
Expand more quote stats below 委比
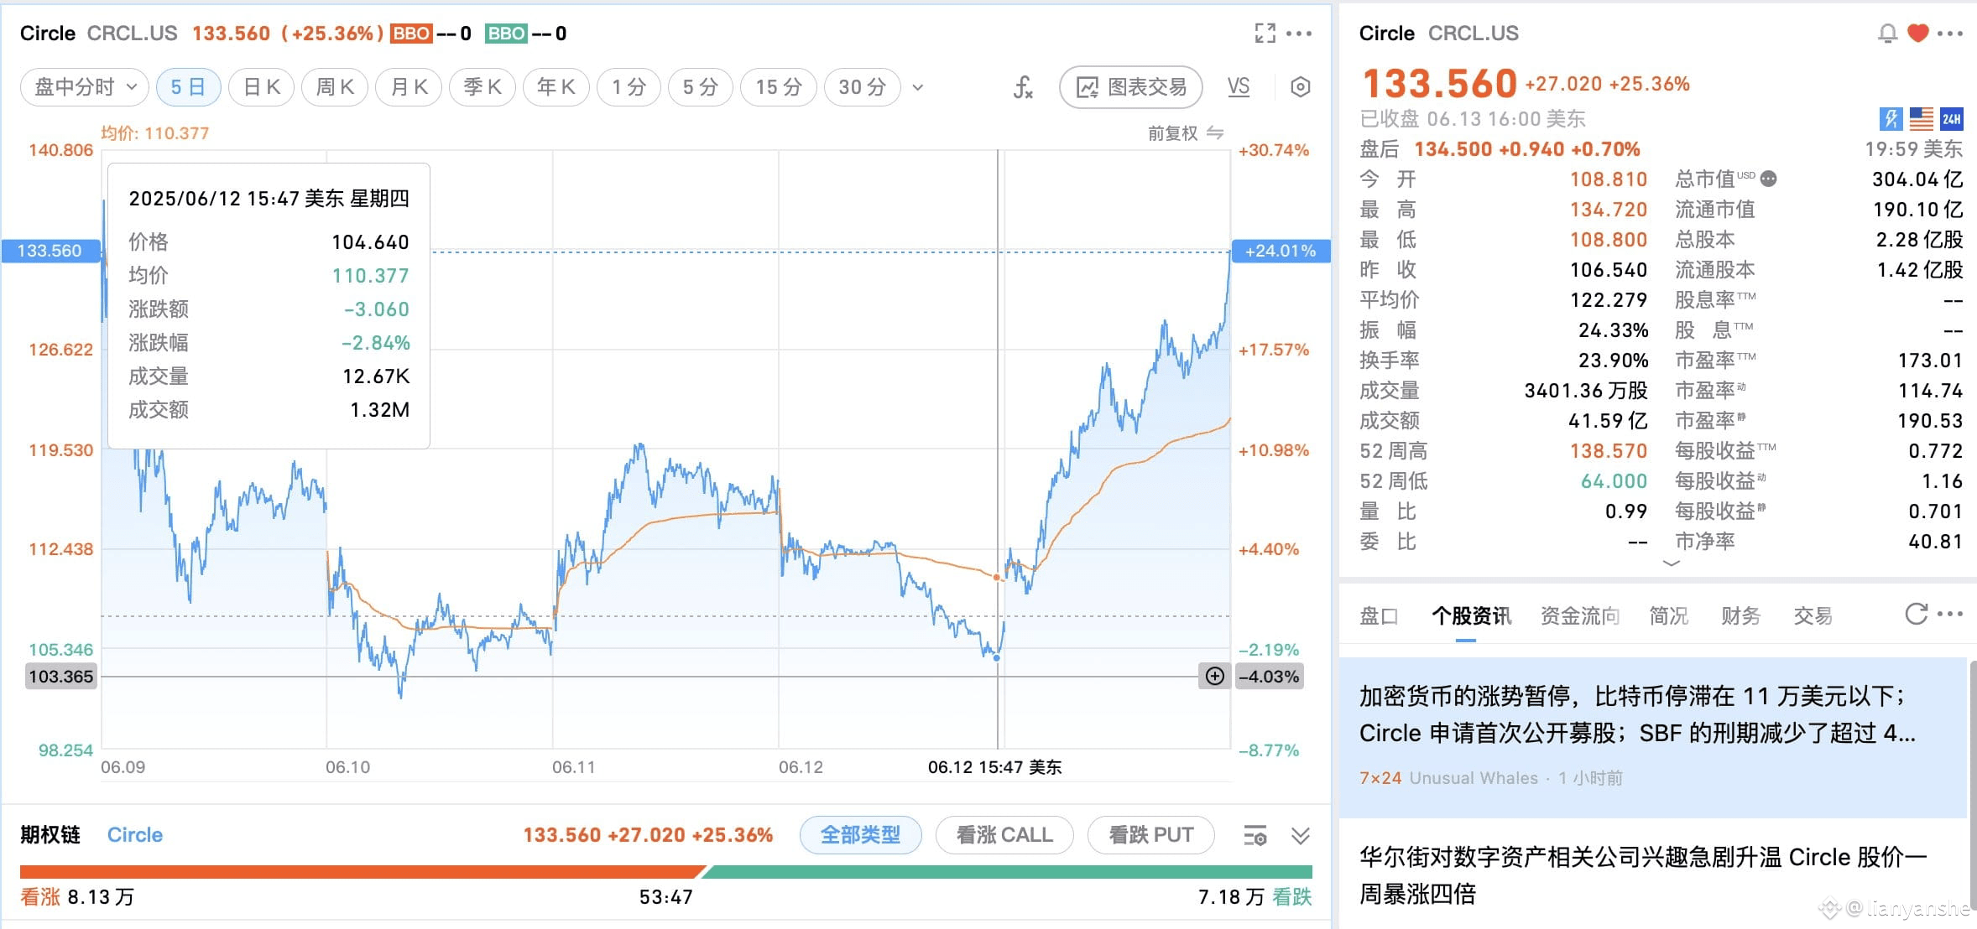(x=1671, y=563)
